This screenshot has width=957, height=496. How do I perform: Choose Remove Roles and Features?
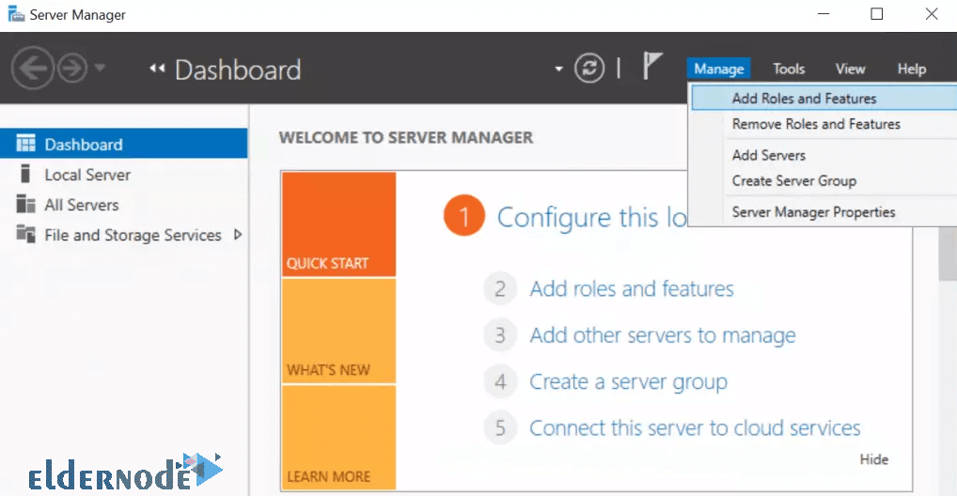tap(816, 124)
